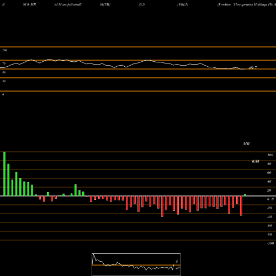This screenshot has width=276, height=276.
Task: Click MR axis label -20
Action: [x=269, y=208]
